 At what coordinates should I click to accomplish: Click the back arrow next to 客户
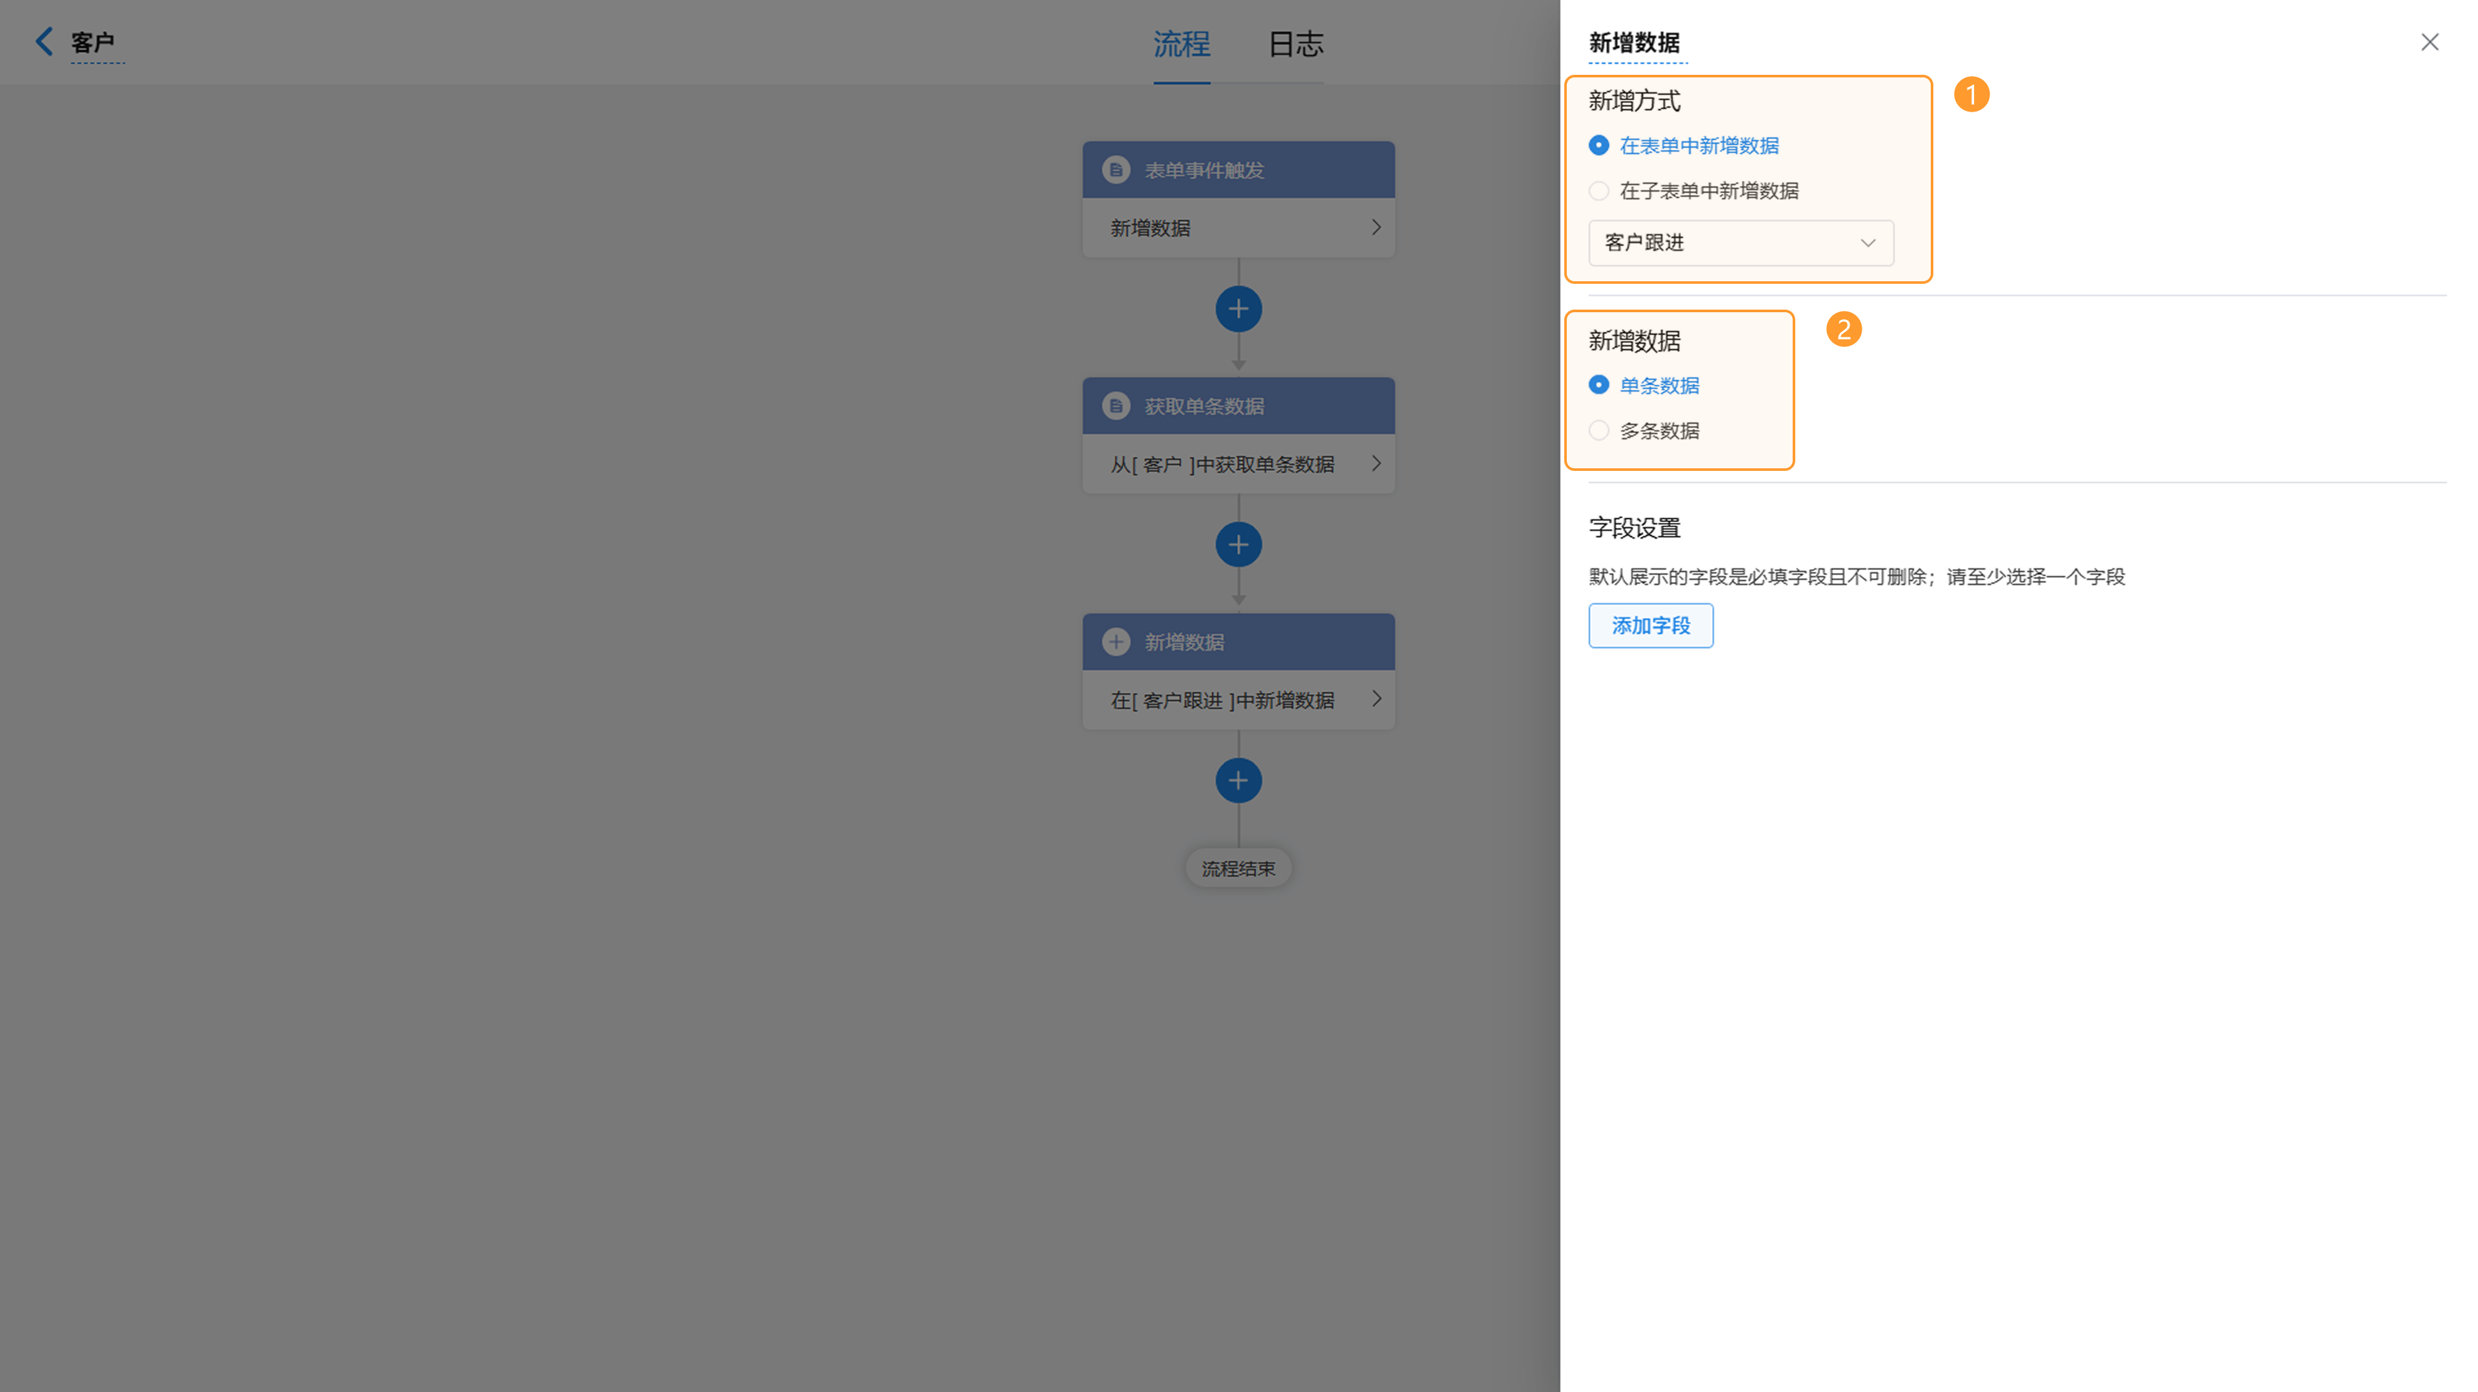click(x=45, y=41)
